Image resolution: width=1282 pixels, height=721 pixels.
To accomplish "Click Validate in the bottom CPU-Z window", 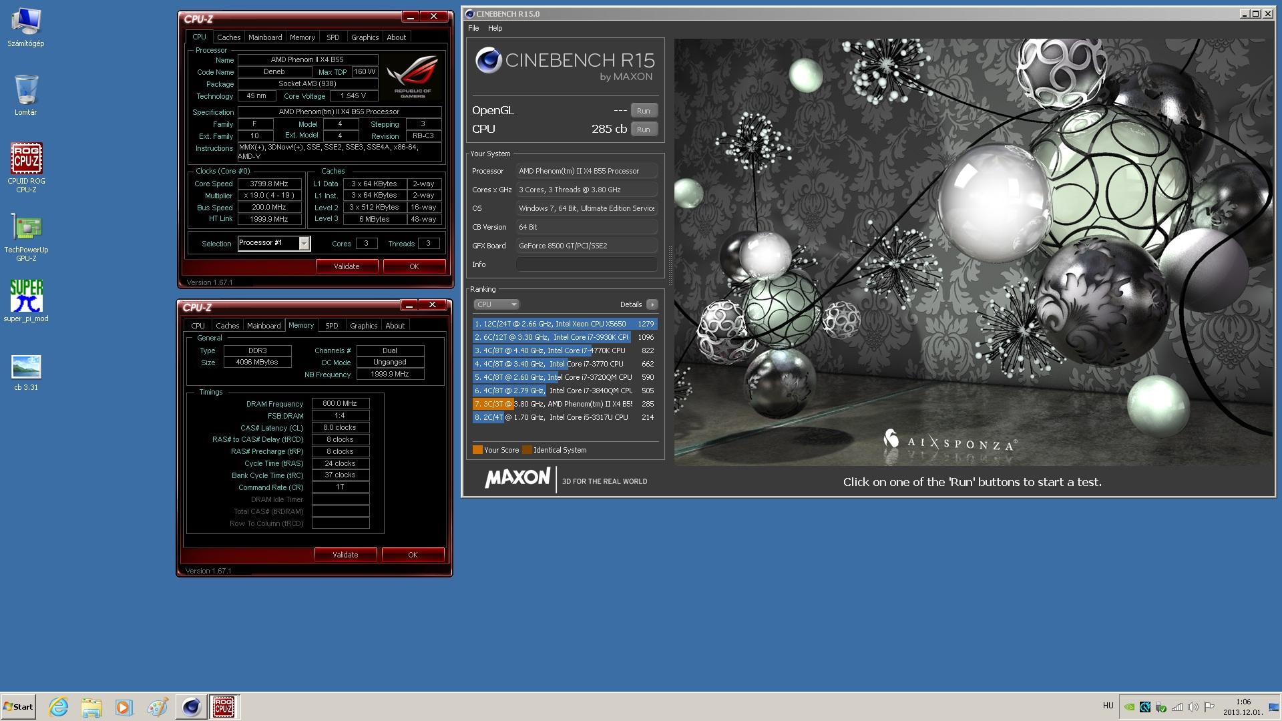I will click(345, 555).
